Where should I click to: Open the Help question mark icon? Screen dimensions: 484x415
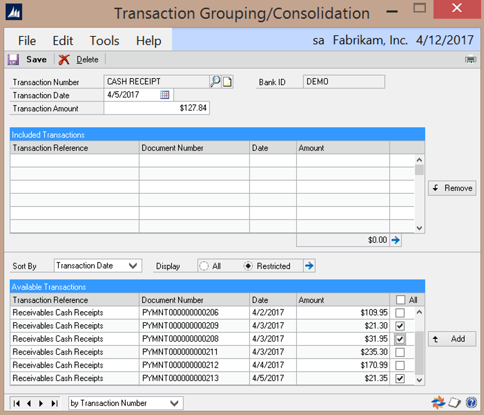(x=472, y=403)
